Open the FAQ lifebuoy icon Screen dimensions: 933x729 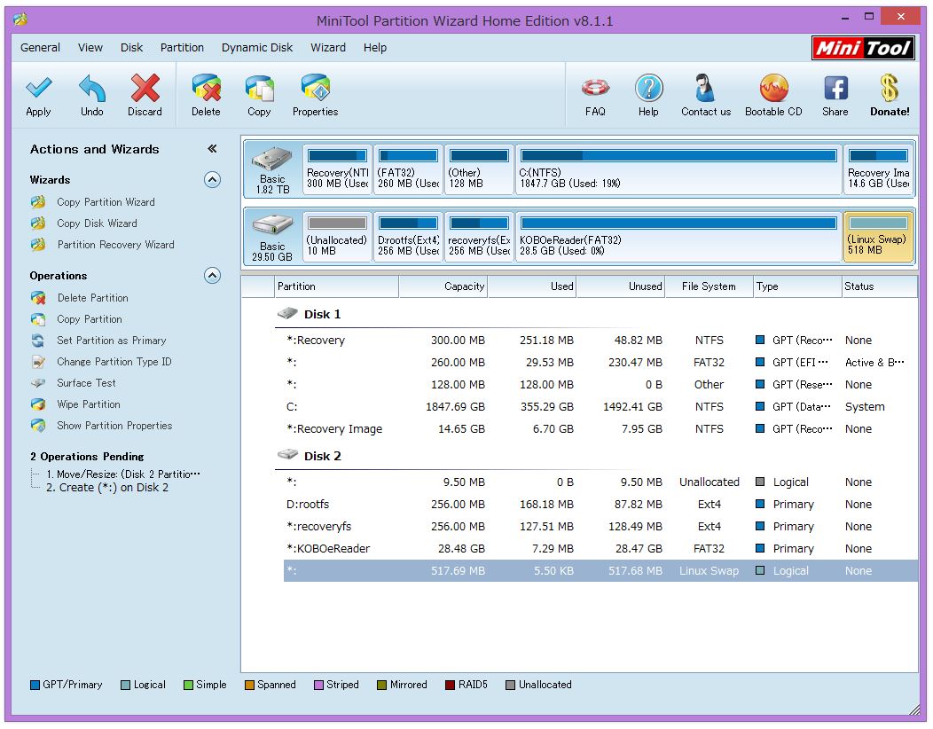595,89
